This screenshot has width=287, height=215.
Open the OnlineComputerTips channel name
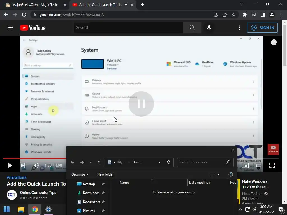[38, 193]
